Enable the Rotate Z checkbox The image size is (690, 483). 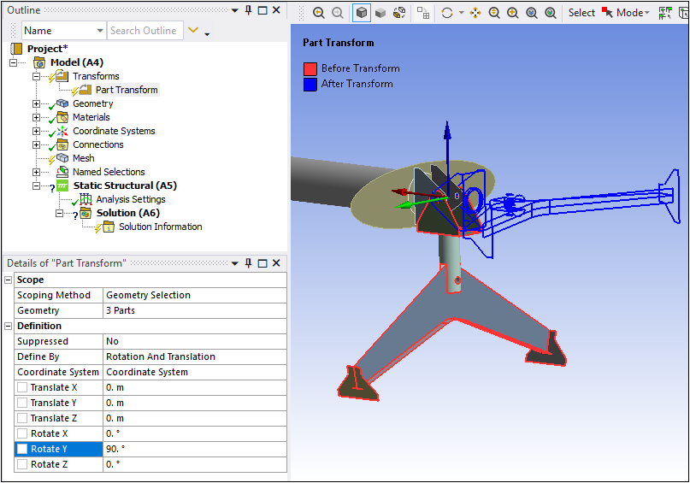[x=22, y=464]
